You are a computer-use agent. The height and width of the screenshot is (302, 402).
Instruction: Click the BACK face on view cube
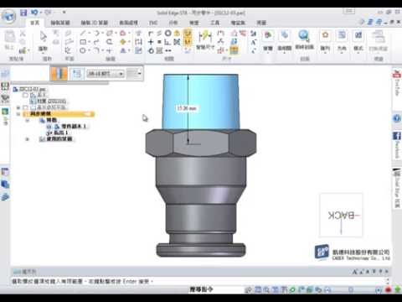341,216
